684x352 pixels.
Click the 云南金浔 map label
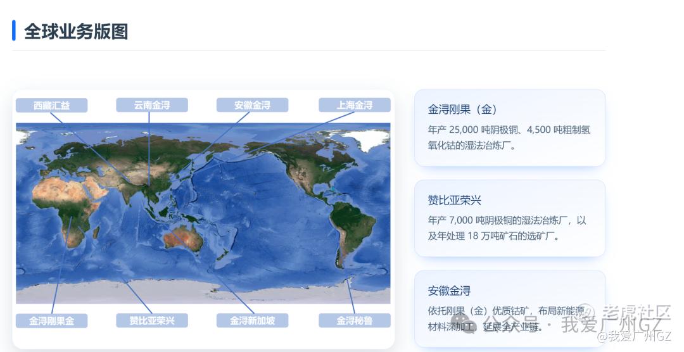click(152, 105)
